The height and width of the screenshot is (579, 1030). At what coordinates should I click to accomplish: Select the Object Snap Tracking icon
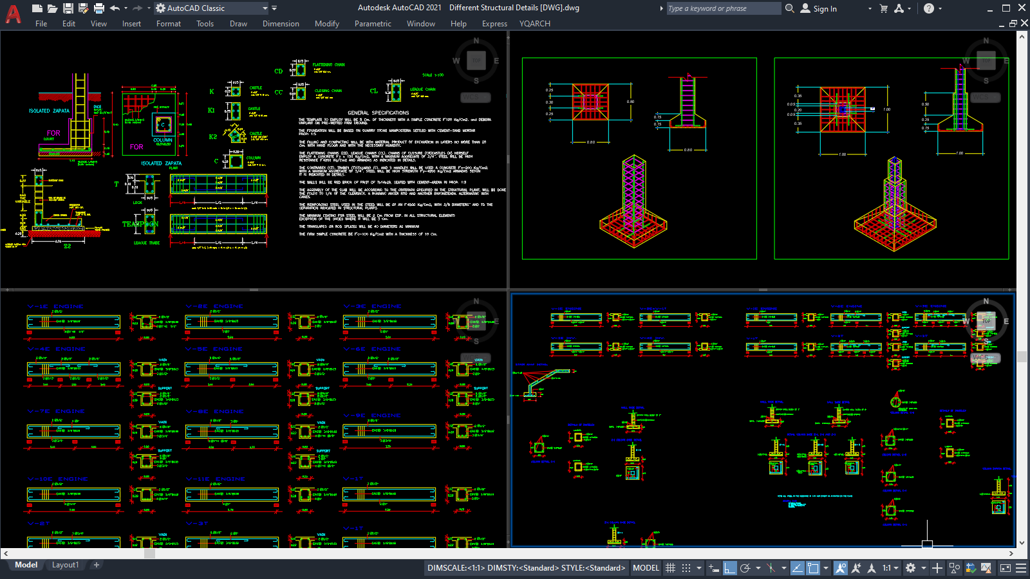[x=797, y=568]
